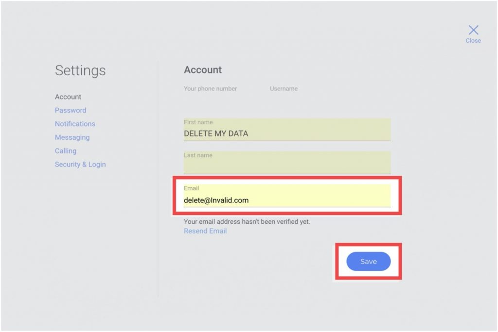The width and height of the screenshot is (498, 332).
Task: Focus the empty Last name field
Action: (x=287, y=166)
